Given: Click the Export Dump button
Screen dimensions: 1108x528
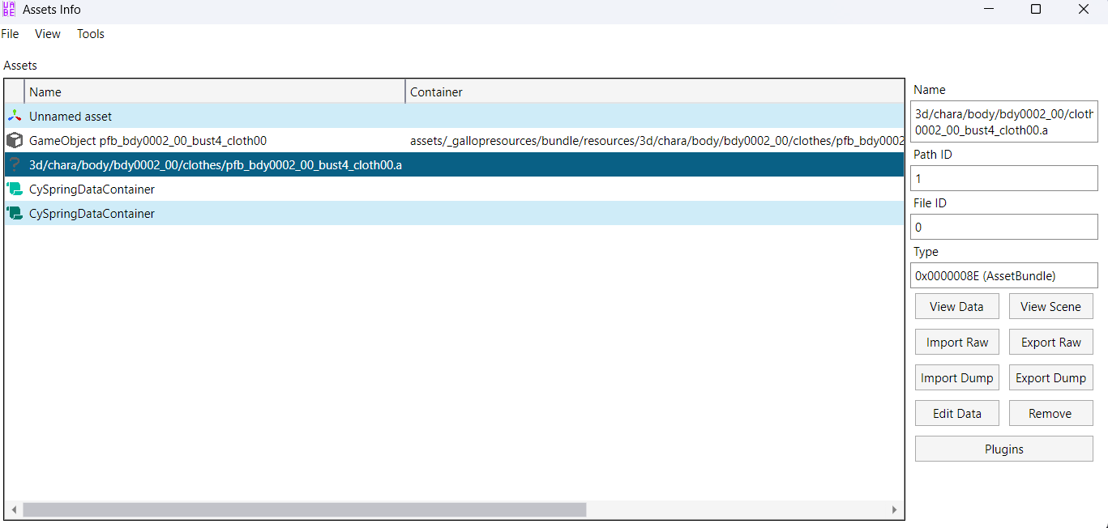Looking at the screenshot, I should pos(1050,377).
